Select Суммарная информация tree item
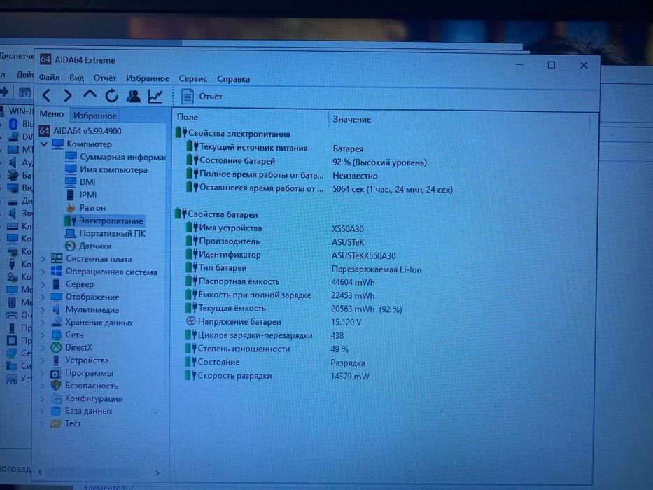 pos(115,157)
